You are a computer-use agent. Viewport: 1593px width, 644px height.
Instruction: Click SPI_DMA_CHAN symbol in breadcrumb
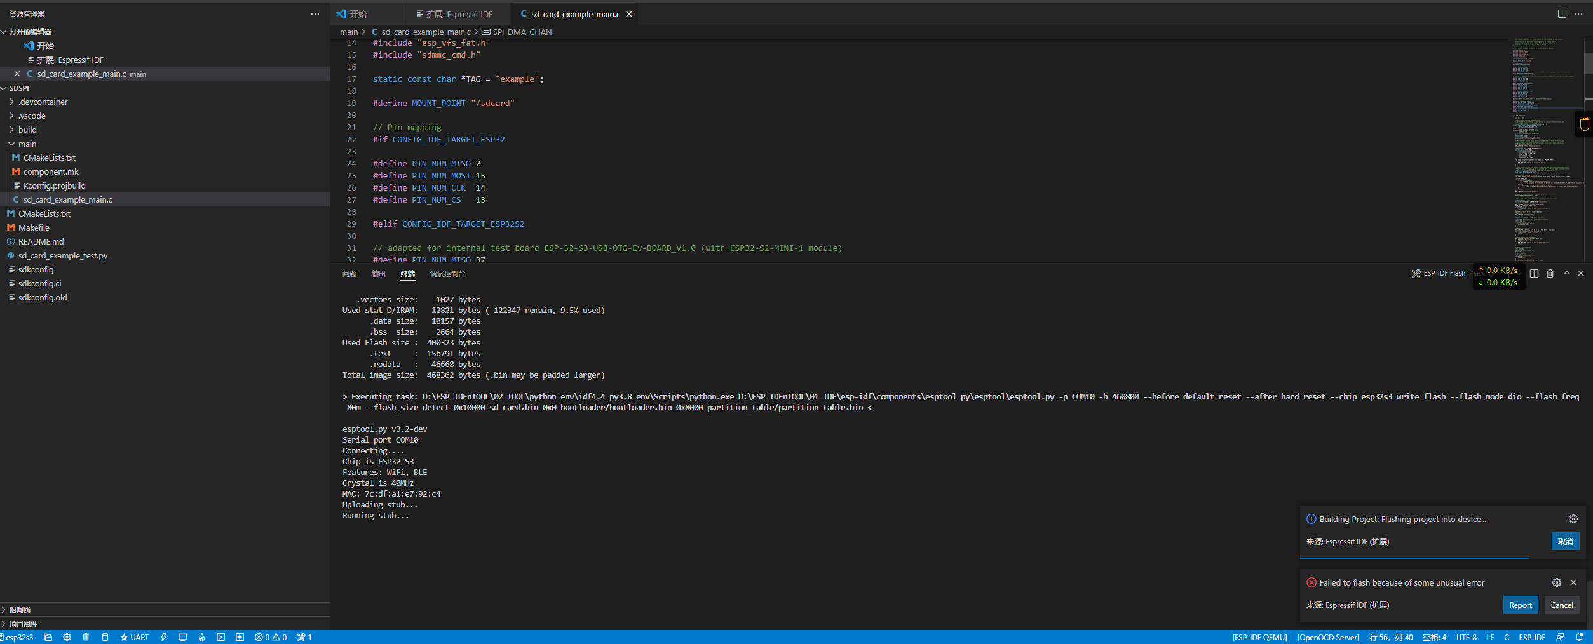[x=517, y=32]
